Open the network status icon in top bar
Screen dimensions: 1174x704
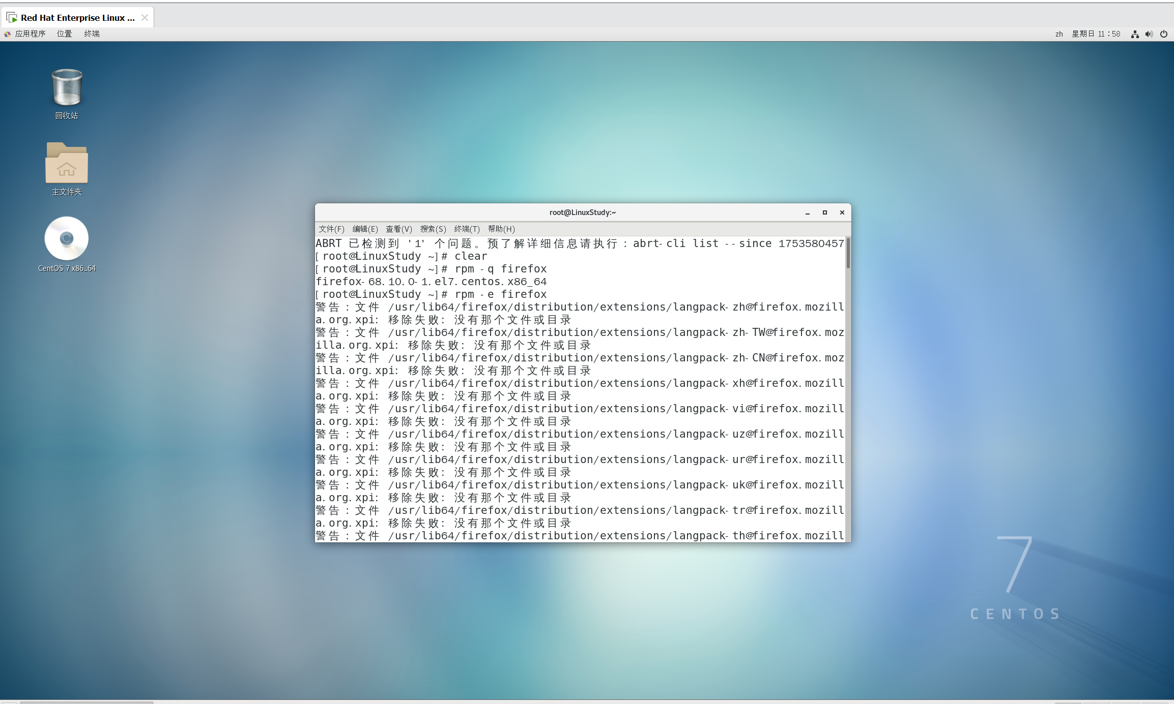[x=1134, y=34]
